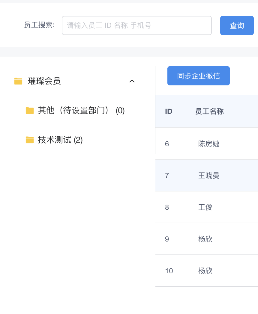Click the ID column header
258x314 pixels.
[x=169, y=111]
